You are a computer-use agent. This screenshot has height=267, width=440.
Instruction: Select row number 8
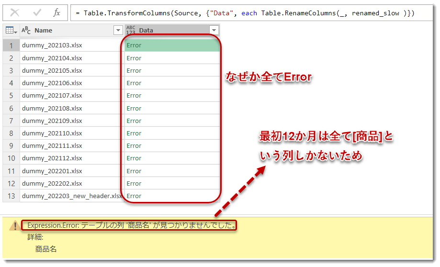tap(11, 133)
